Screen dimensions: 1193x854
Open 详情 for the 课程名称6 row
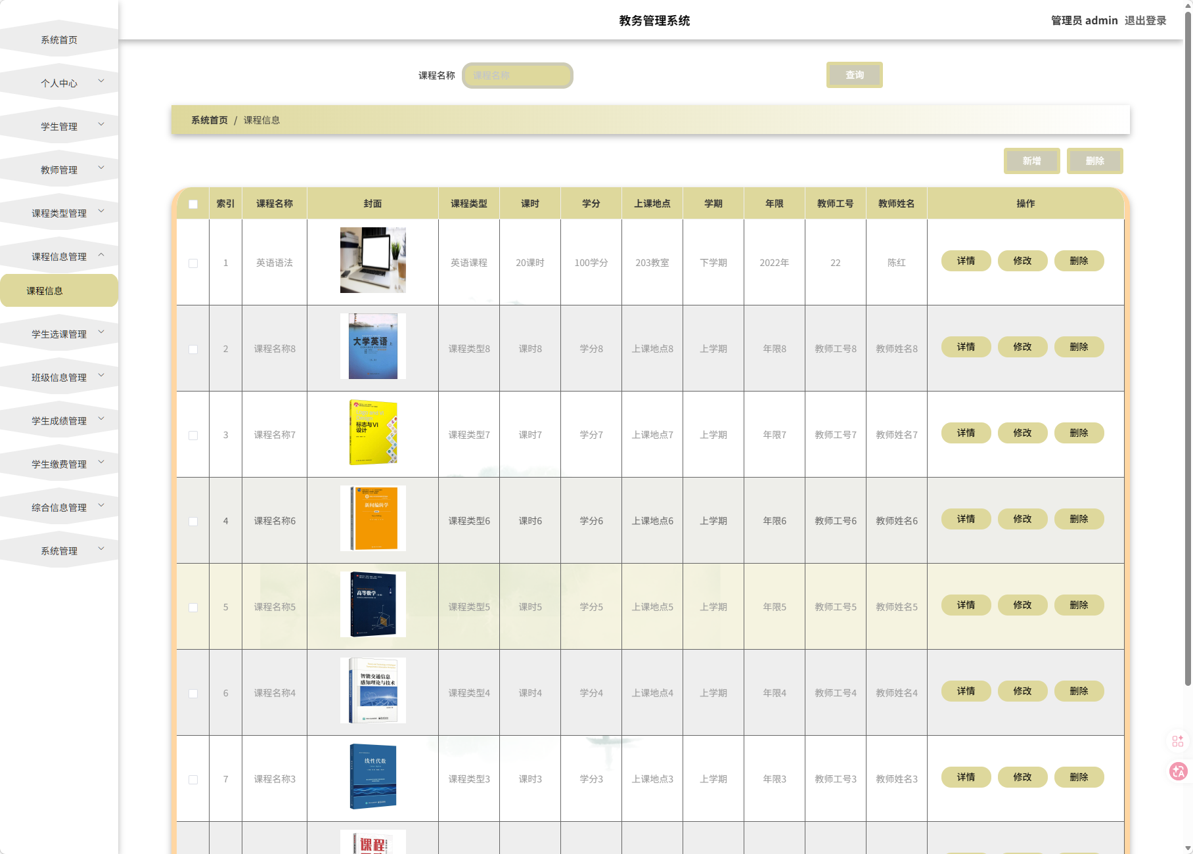pyautogui.click(x=966, y=519)
